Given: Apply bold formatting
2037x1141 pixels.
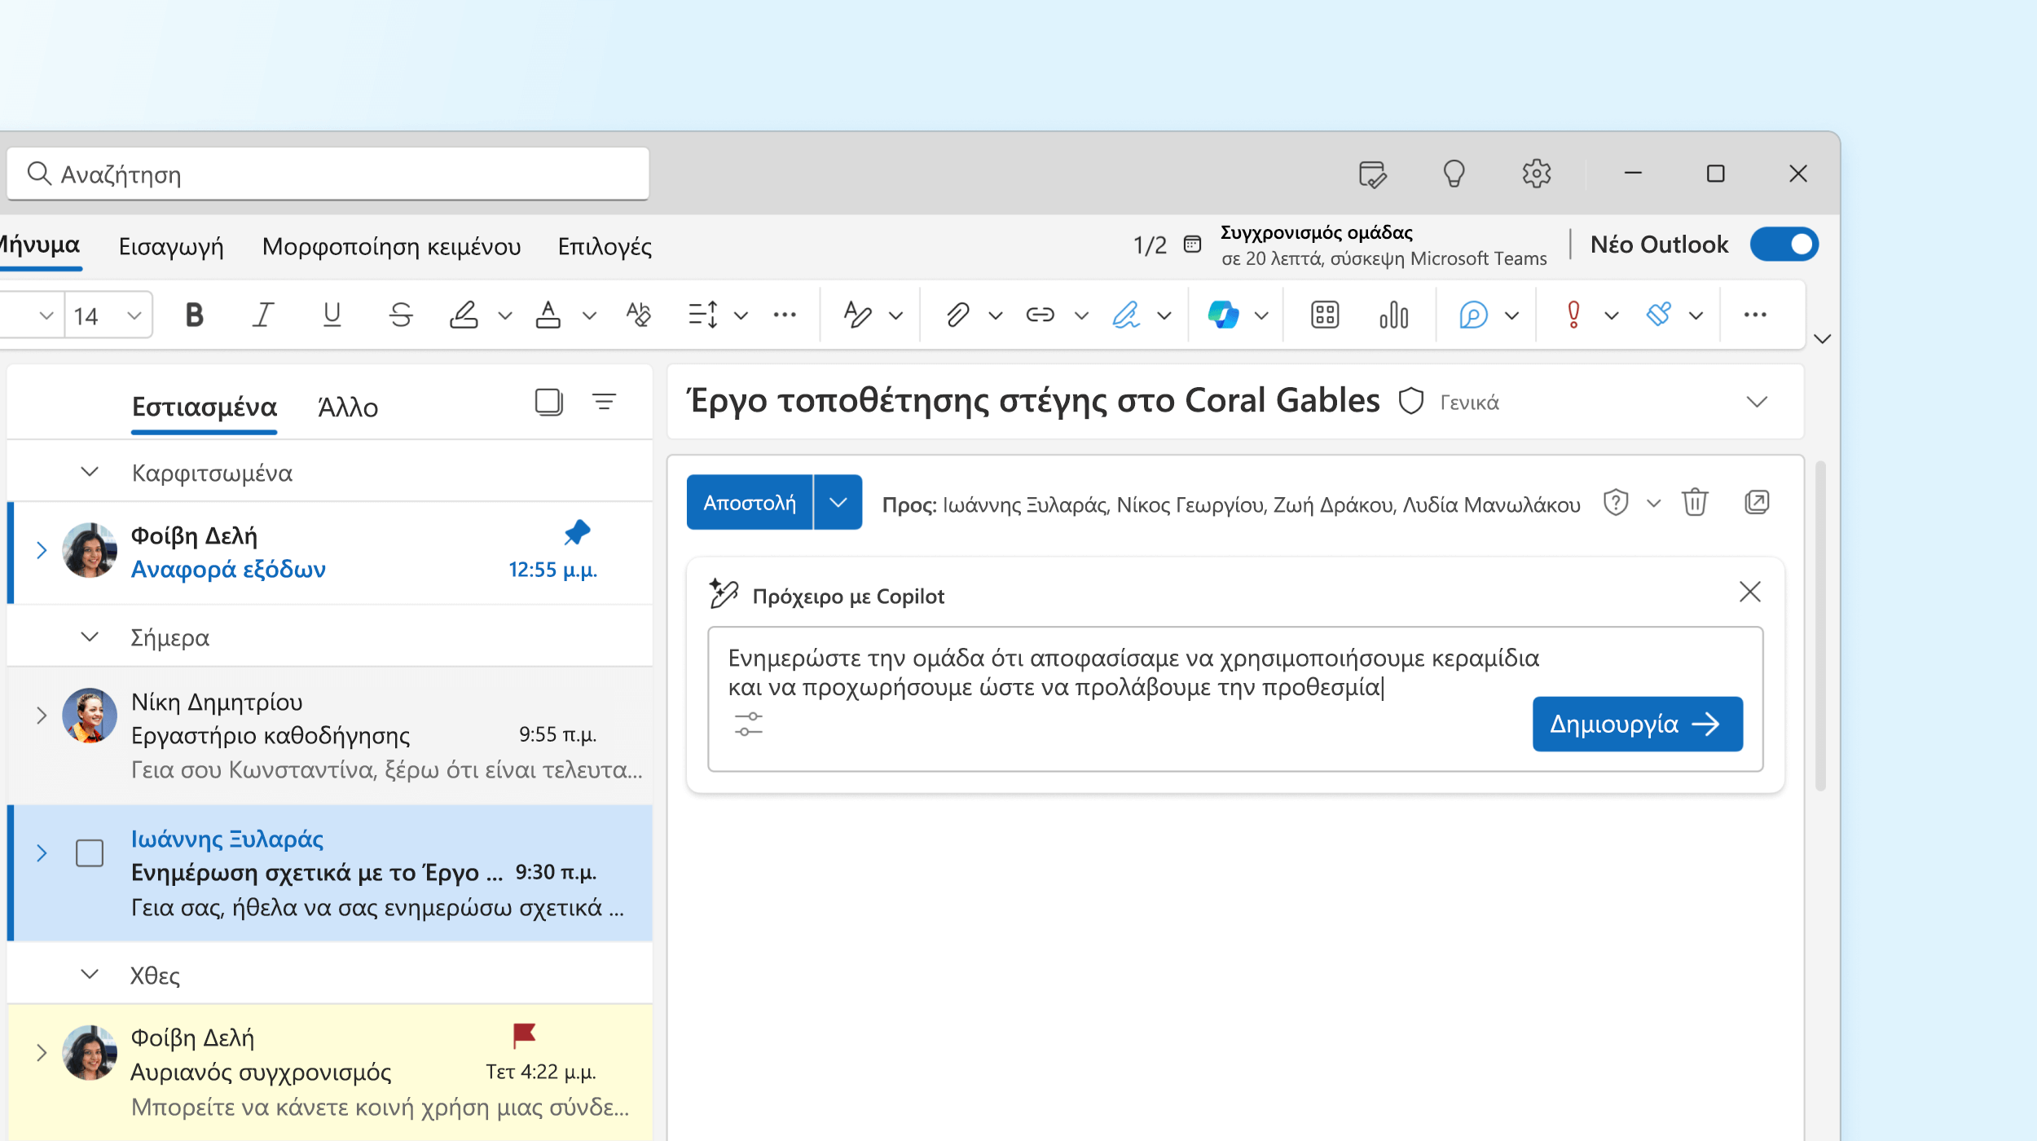Looking at the screenshot, I should click(x=194, y=315).
